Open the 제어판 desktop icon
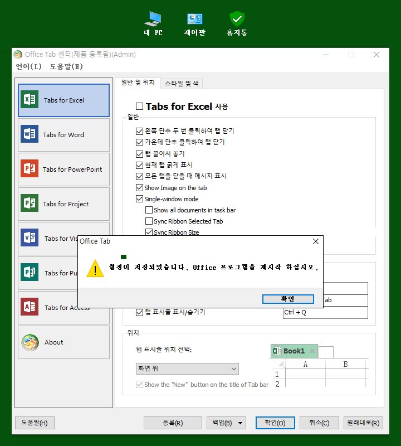 coord(195,19)
